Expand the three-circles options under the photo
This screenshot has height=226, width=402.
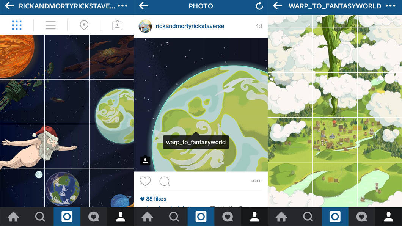click(x=256, y=181)
